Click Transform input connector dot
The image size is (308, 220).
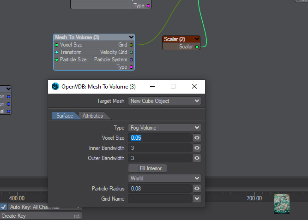tap(57, 52)
